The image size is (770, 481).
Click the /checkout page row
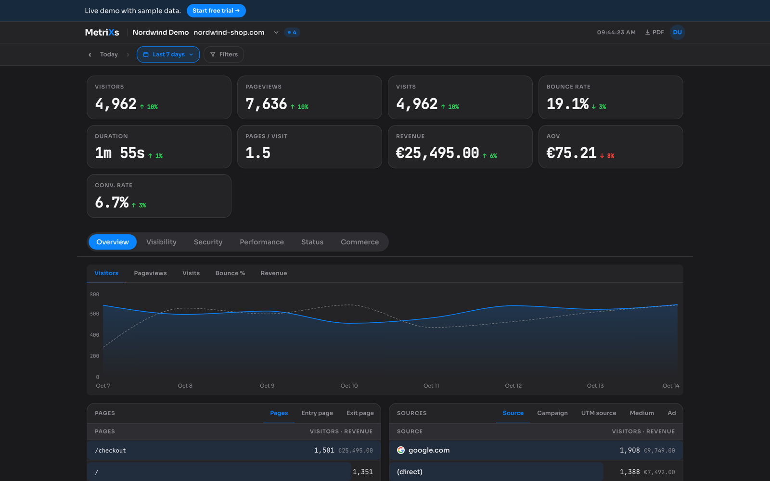click(x=234, y=451)
